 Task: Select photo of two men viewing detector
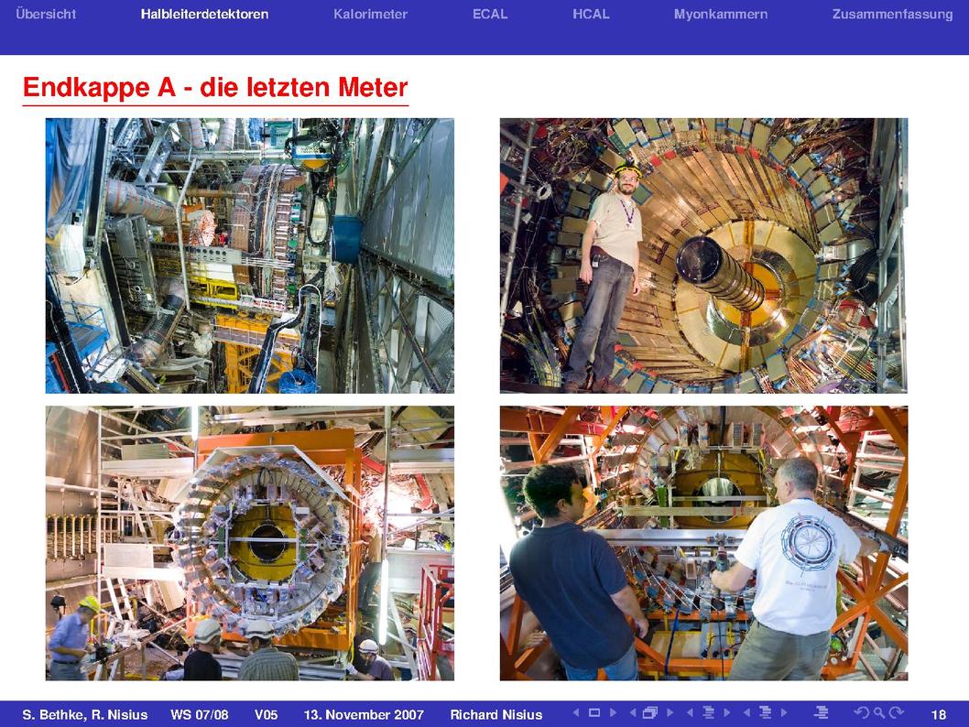click(x=704, y=543)
